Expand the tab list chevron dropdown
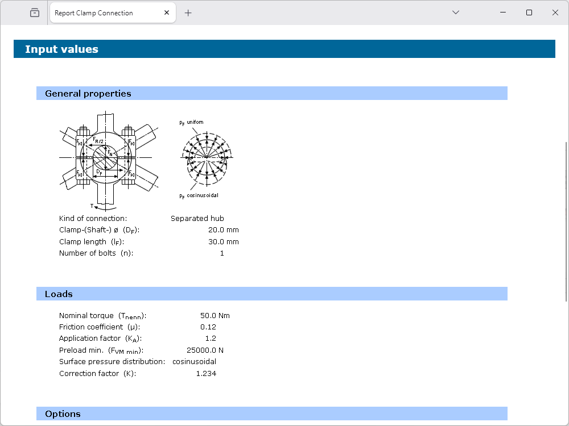This screenshot has height=426, width=569. coord(455,12)
